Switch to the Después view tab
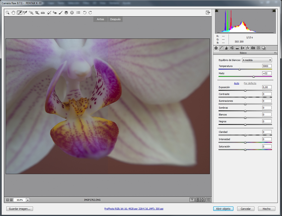 click(x=115, y=19)
